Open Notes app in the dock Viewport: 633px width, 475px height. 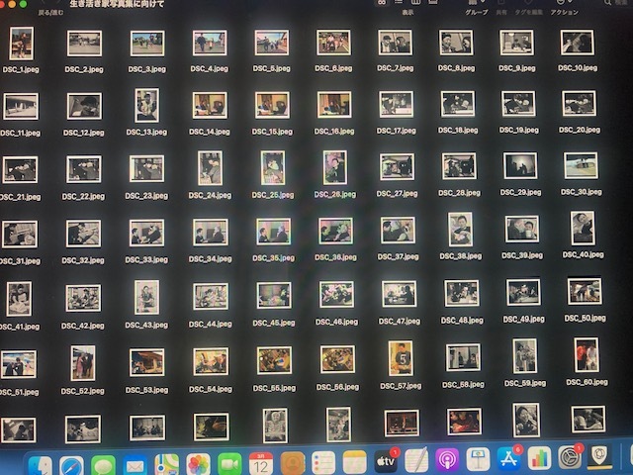(354, 462)
